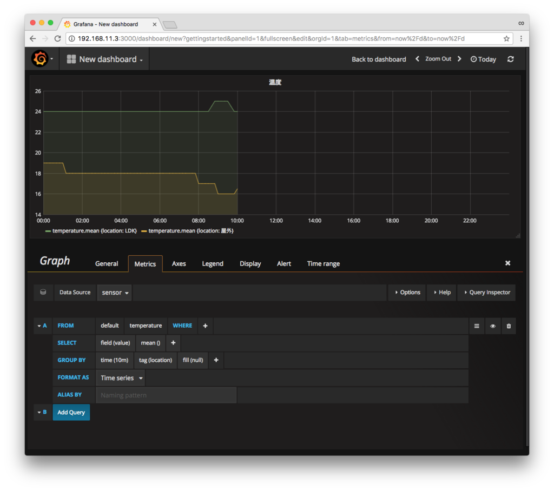Image resolution: width=554 pixels, height=491 pixels.
Task: Close the graph editor with the X
Action: (507, 263)
